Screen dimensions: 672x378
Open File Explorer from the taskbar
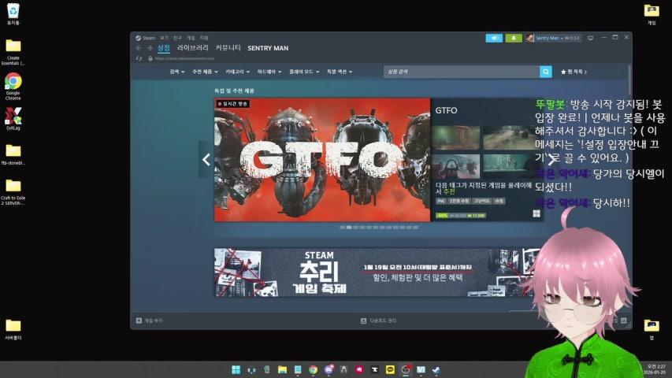282,369
